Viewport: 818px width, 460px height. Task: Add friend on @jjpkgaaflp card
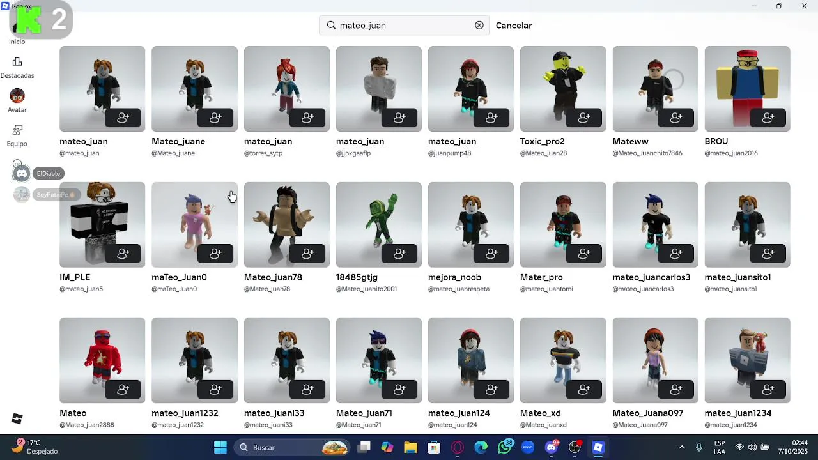click(399, 118)
